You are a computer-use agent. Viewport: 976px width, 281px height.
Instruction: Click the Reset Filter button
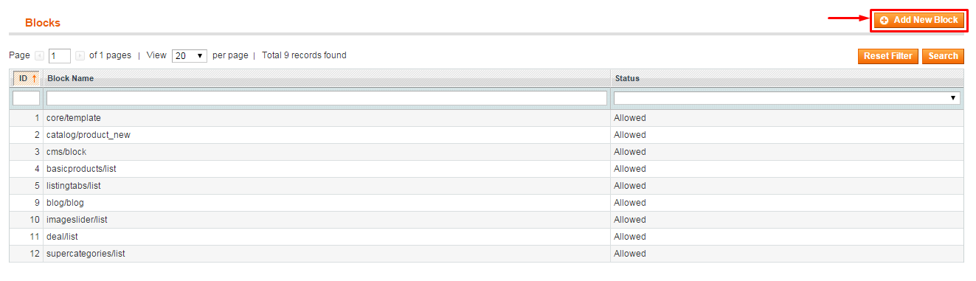click(888, 56)
